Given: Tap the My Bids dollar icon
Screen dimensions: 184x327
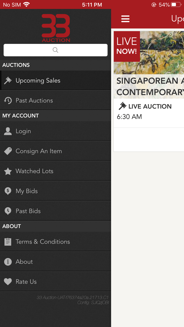Looking at the screenshot, I should coord(8,191).
